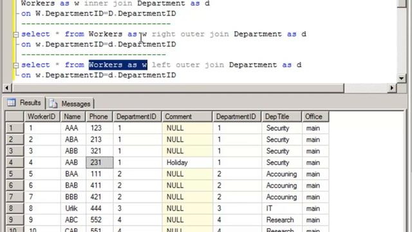
Task: Select the Office column header
Action: pos(315,117)
